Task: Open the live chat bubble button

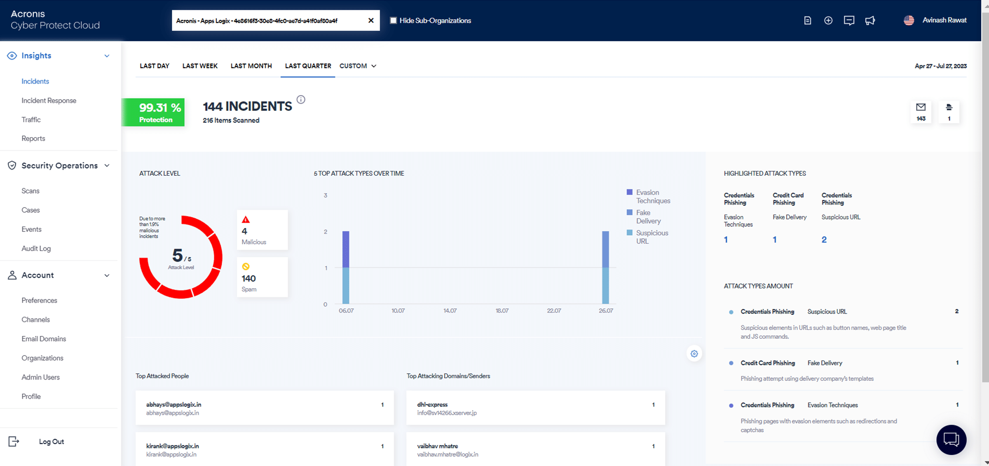Action: [x=951, y=440]
